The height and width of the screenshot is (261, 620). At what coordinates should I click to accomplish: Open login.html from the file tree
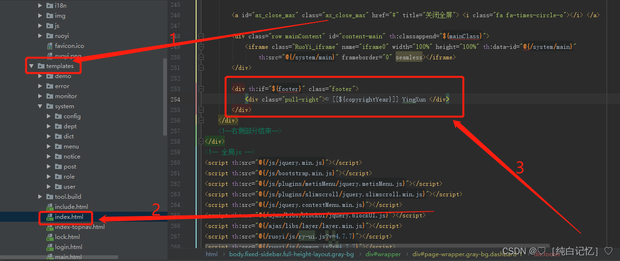click(68, 247)
